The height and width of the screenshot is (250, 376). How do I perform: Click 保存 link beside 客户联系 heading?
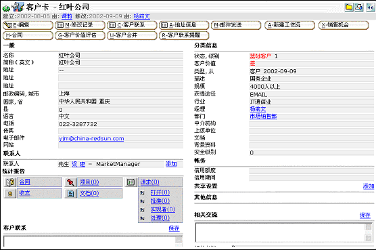(x=174, y=228)
